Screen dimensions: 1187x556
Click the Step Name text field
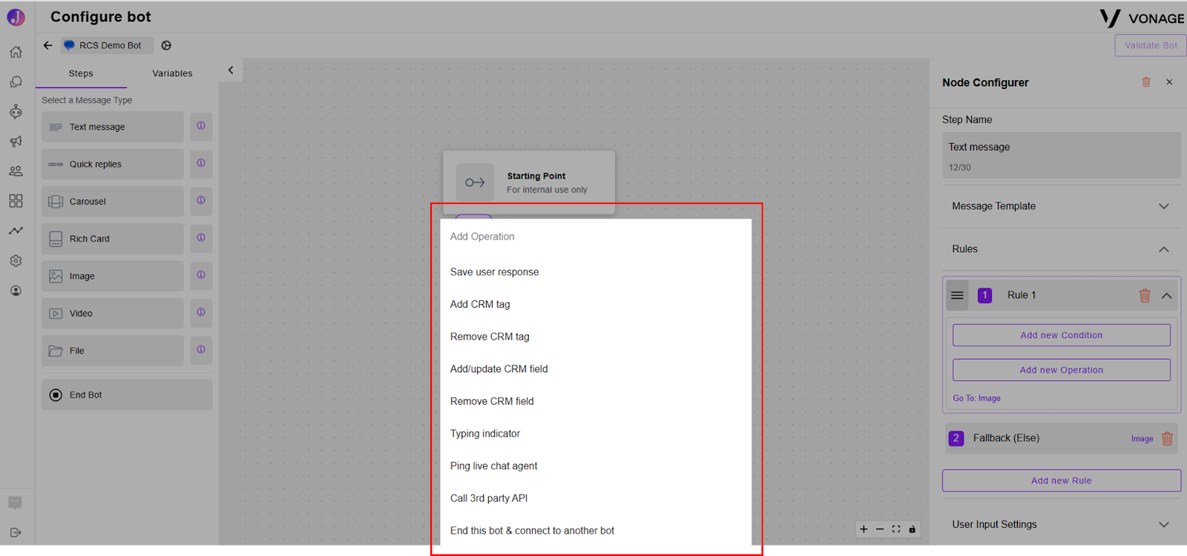click(1062, 156)
